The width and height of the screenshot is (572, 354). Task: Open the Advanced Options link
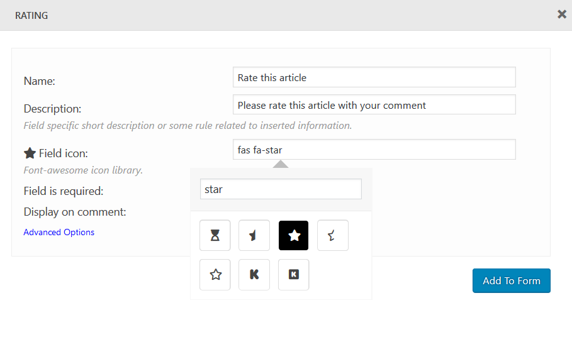point(59,232)
